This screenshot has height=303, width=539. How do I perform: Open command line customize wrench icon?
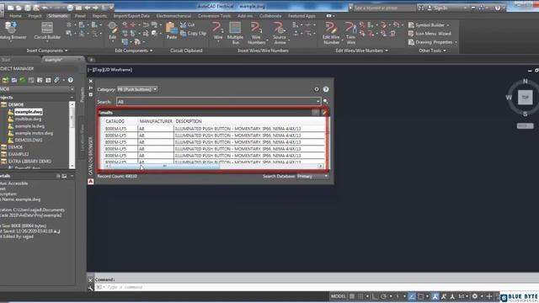pos(90,288)
